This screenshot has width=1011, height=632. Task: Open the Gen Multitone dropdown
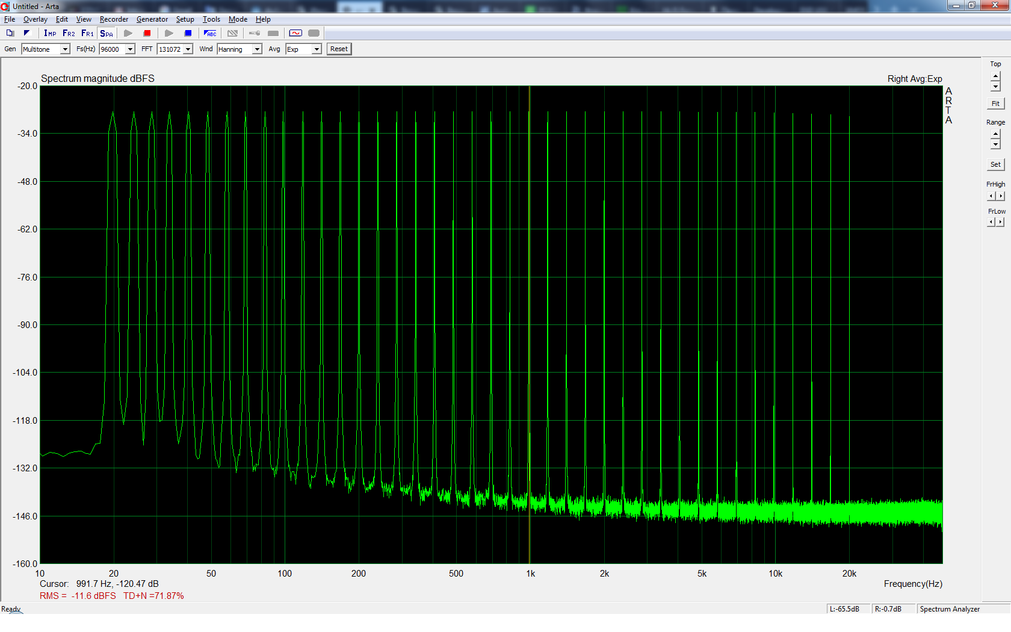point(65,49)
